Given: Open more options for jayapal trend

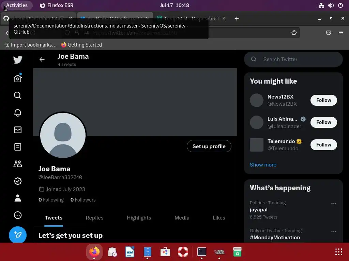Looking at the screenshot, I should pyautogui.click(x=333, y=204).
